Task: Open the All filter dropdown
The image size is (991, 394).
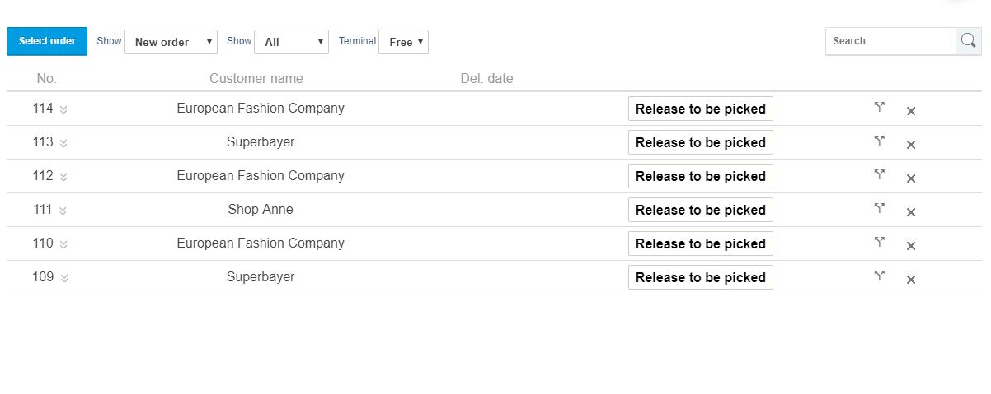Action: (291, 42)
